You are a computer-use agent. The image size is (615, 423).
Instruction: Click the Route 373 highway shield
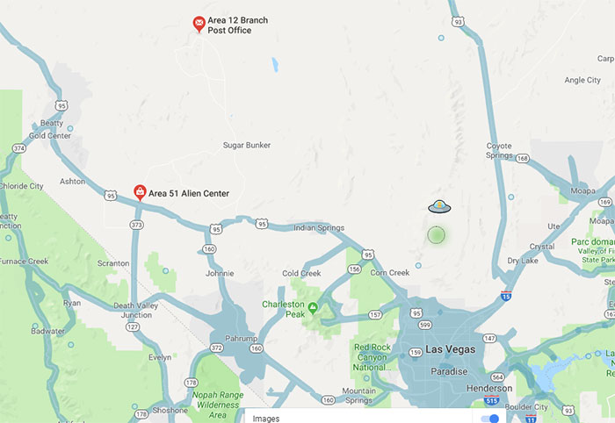click(136, 225)
